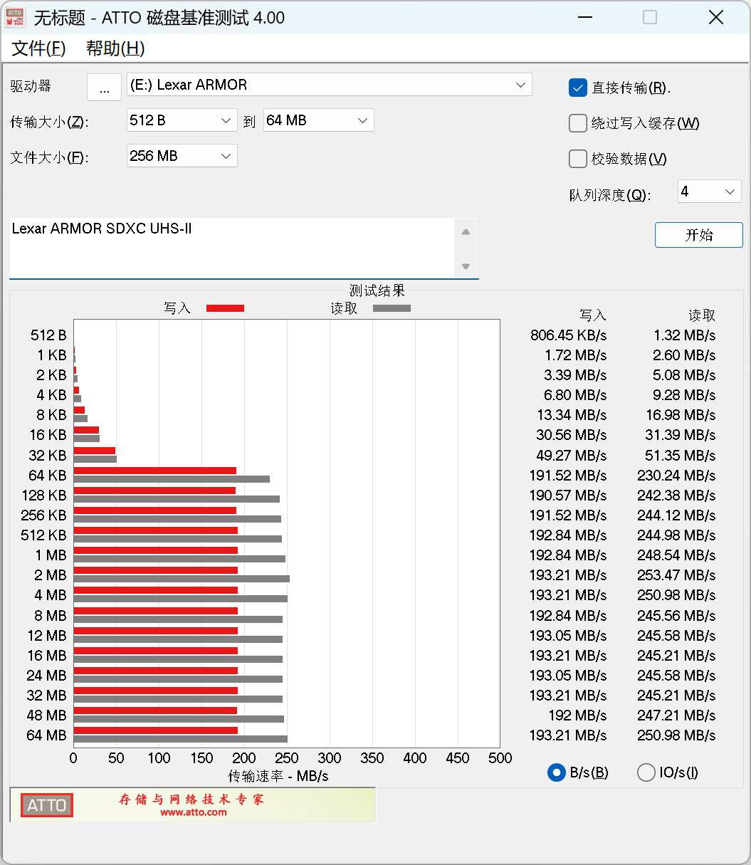This screenshot has height=865, width=751.
Task: Click write value 13.34 MB/s
Action: (x=572, y=414)
